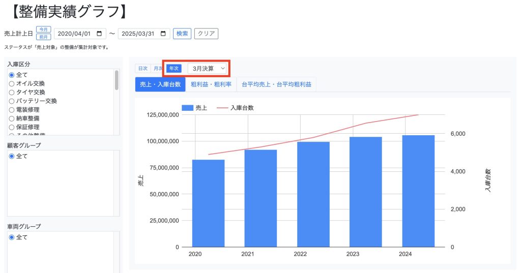Image resolution: width=521 pixels, height=273 pixels.
Task: Select 全て in 顧客グループ list
Action: coord(12,156)
